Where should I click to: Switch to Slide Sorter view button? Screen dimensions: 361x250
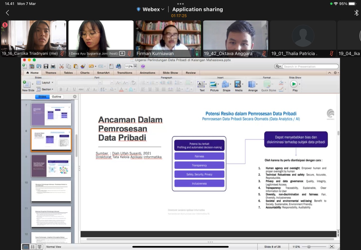pos(33,247)
